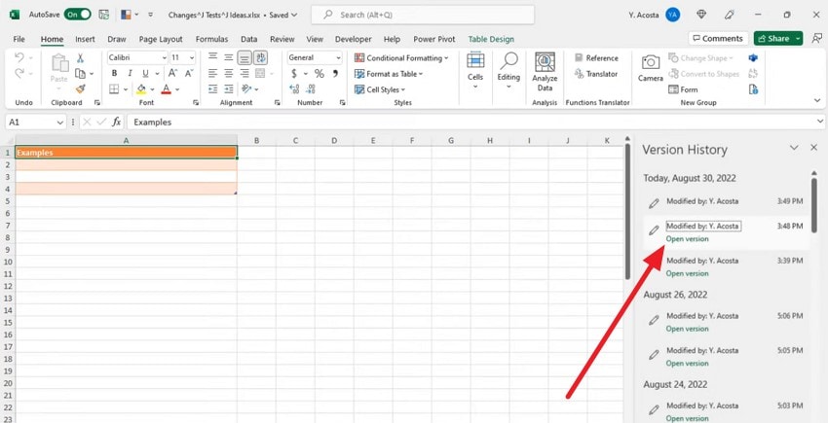Image resolution: width=828 pixels, height=423 pixels.
Task: Click the Analyze Data button
Action: pos(545,73)
